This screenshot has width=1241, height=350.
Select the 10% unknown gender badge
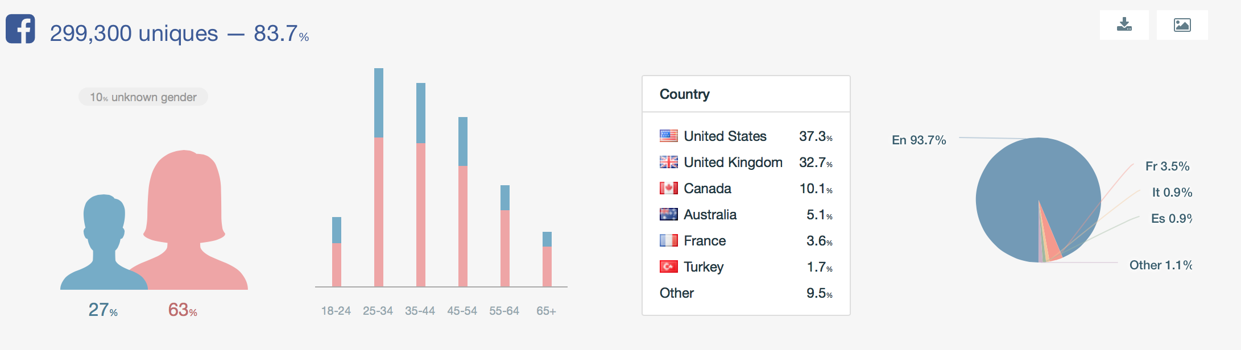143,97
